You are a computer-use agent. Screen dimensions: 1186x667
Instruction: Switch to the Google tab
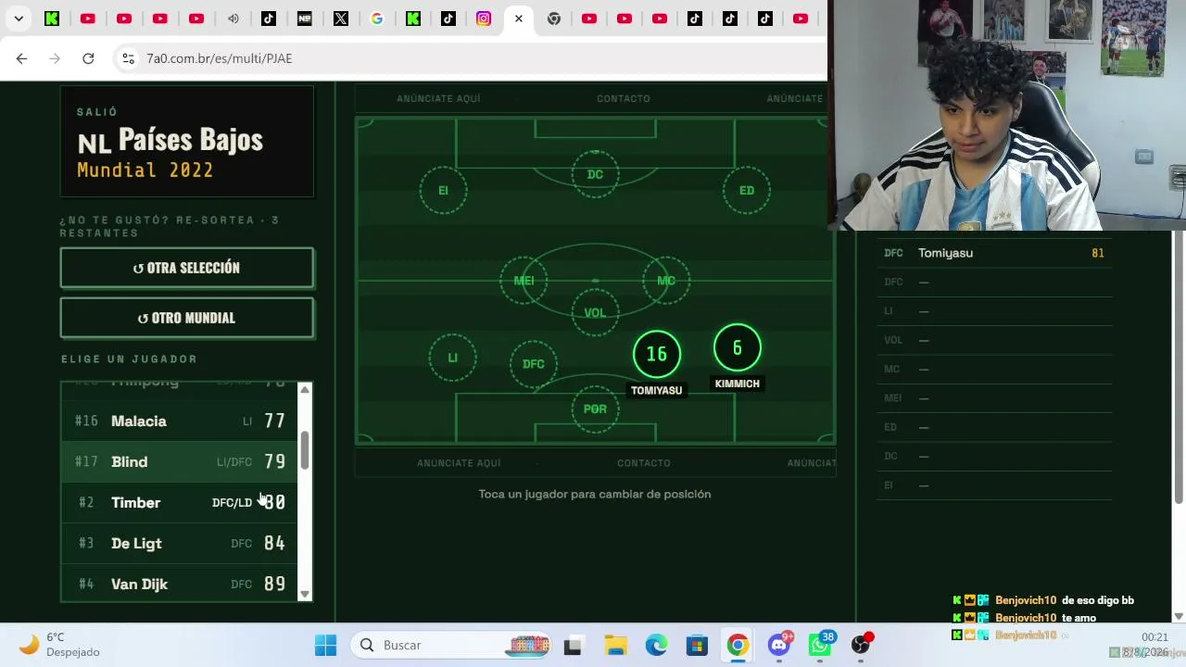(x=376, y=19)
